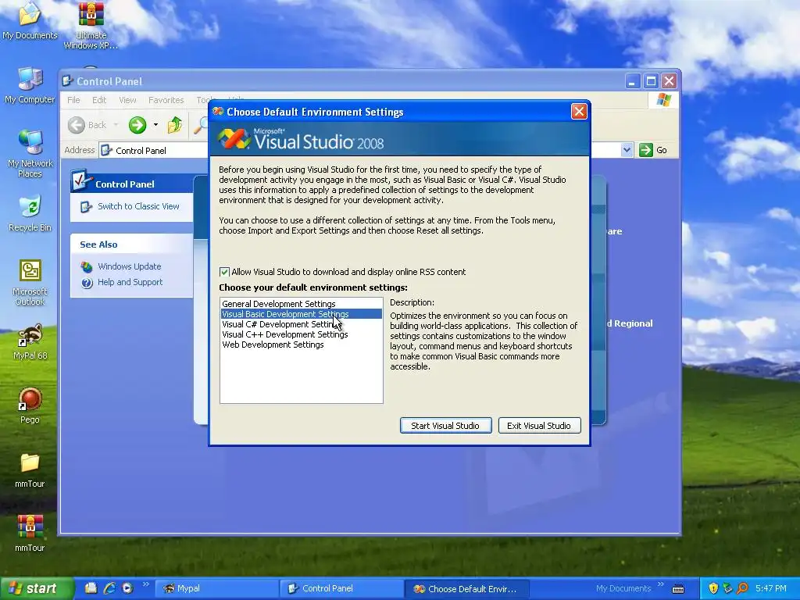Screen dimensions: 800x600
Task: Launch MyPal 68 browser shortcut
Action: [x=30, y=341]
